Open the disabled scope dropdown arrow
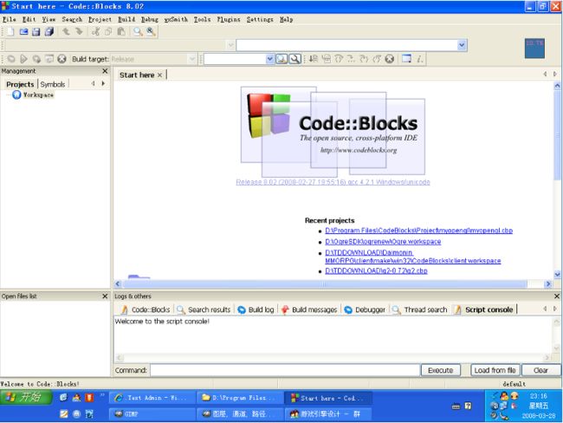563x423 pixels. [x=231, y=45]
